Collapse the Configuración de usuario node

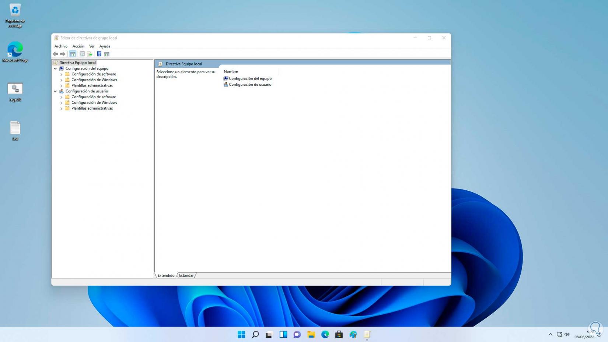point(55,91)
